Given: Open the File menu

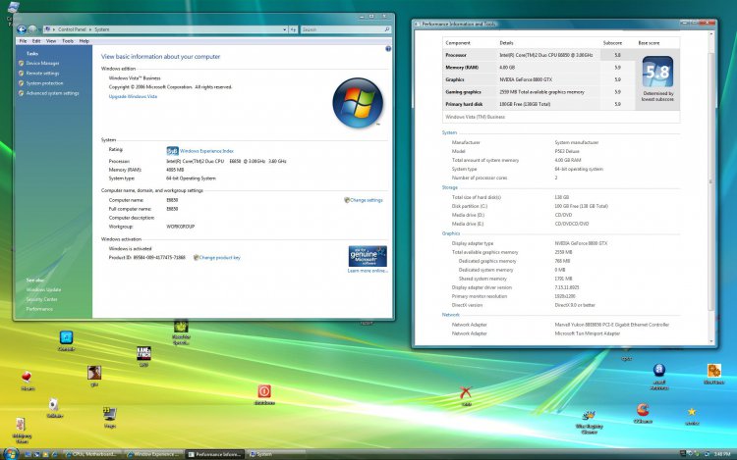Looking at the screenshot, I should pyautogui.click(x=23, y=41).
